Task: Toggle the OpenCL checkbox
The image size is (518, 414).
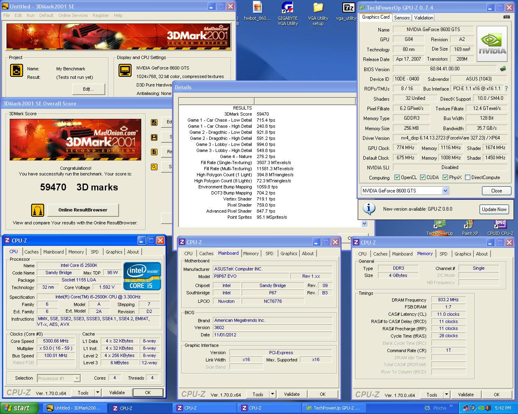Action: pyautogui.click(x=397, y=177)
